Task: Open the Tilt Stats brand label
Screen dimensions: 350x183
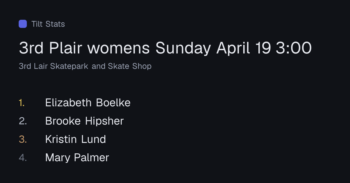Action: tap(48, 24)
